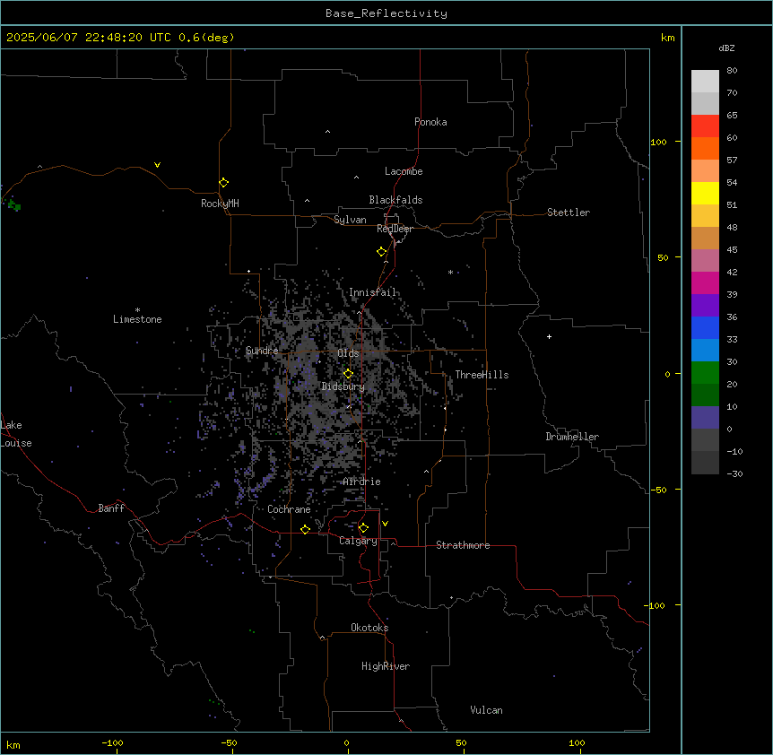Image resolution: width=773 pixels, height=755 pixels.
Task: Click the Sundre town label
Action: pos(262,351)
